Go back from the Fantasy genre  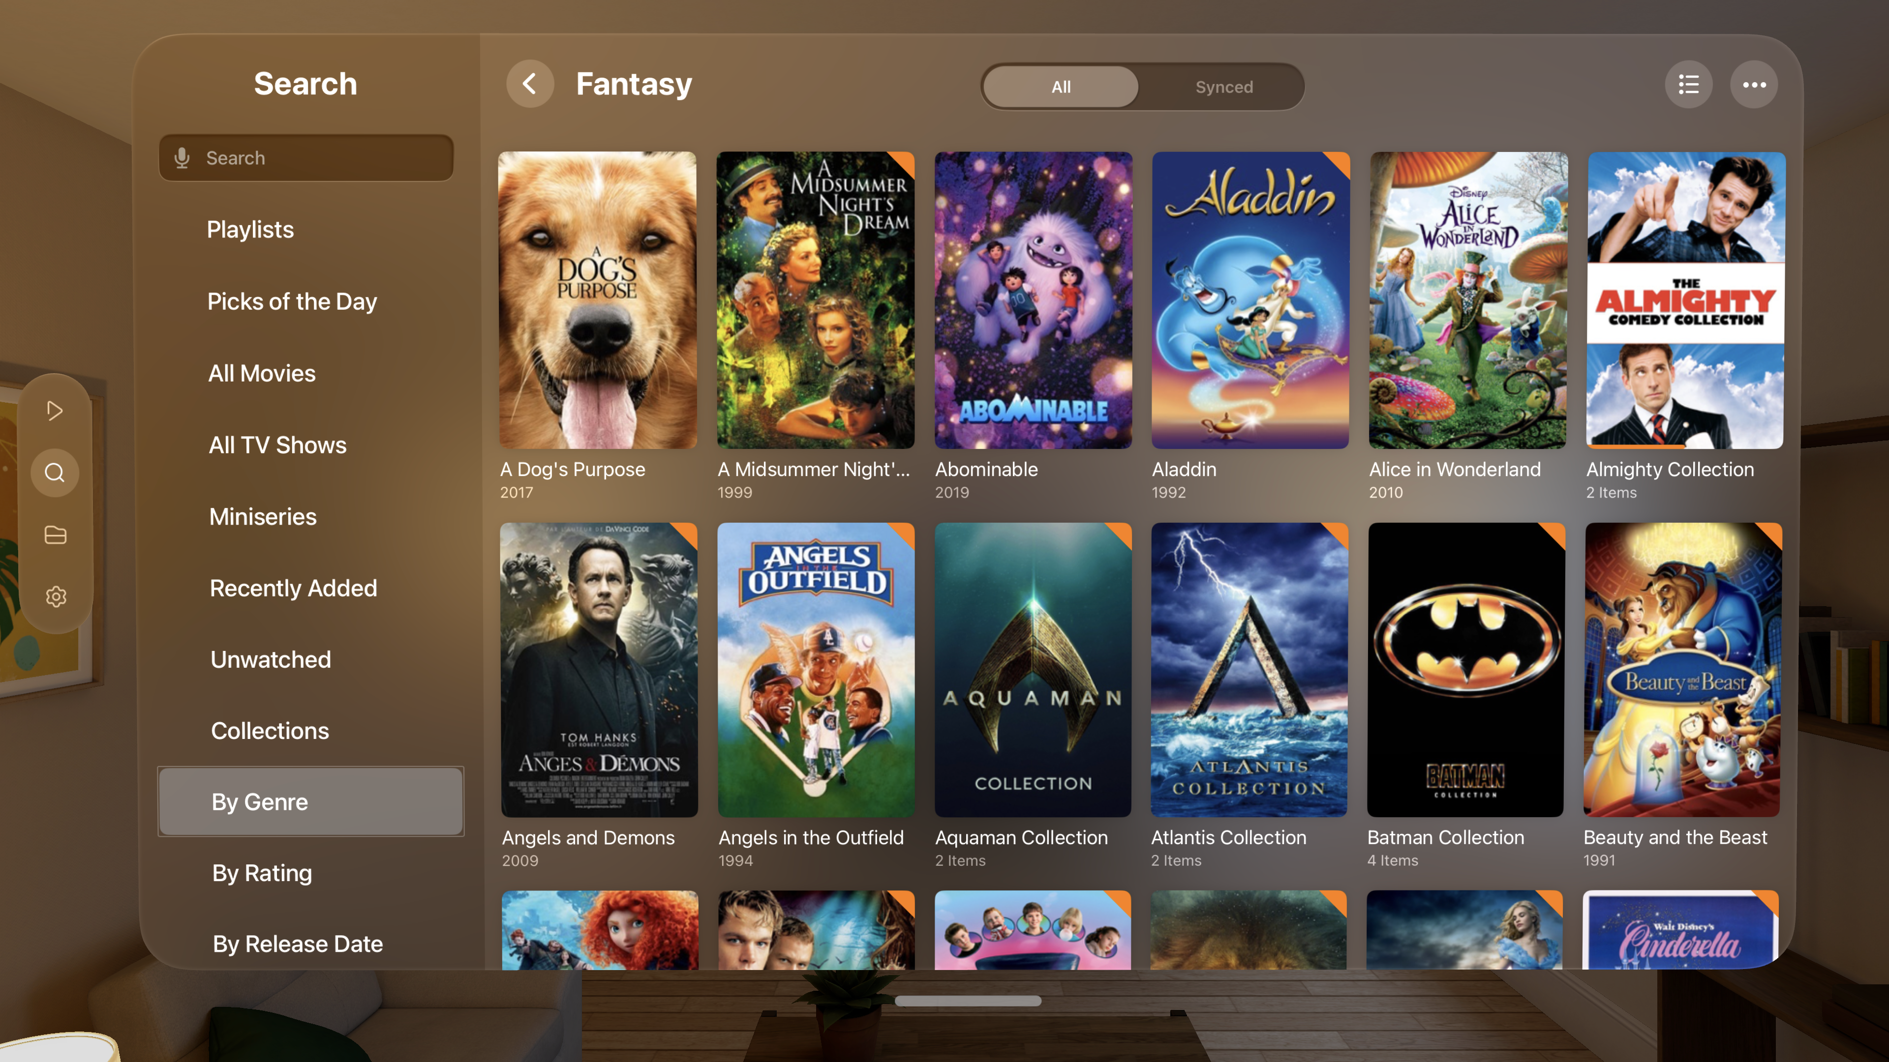point(529,84)
